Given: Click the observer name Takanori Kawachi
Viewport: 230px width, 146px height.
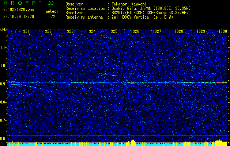Looking at the screenshot, I should (x=129, y=4).
